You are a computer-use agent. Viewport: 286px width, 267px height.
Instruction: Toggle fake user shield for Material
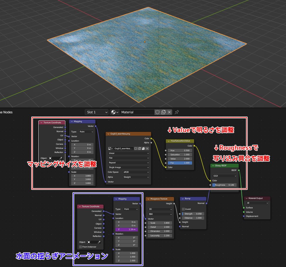(x=157, y=112)
